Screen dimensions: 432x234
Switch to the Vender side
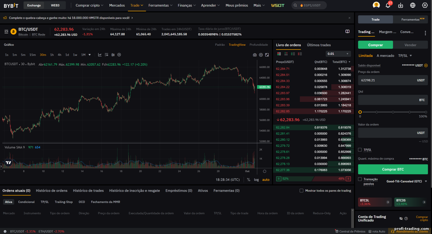[410, 45]
